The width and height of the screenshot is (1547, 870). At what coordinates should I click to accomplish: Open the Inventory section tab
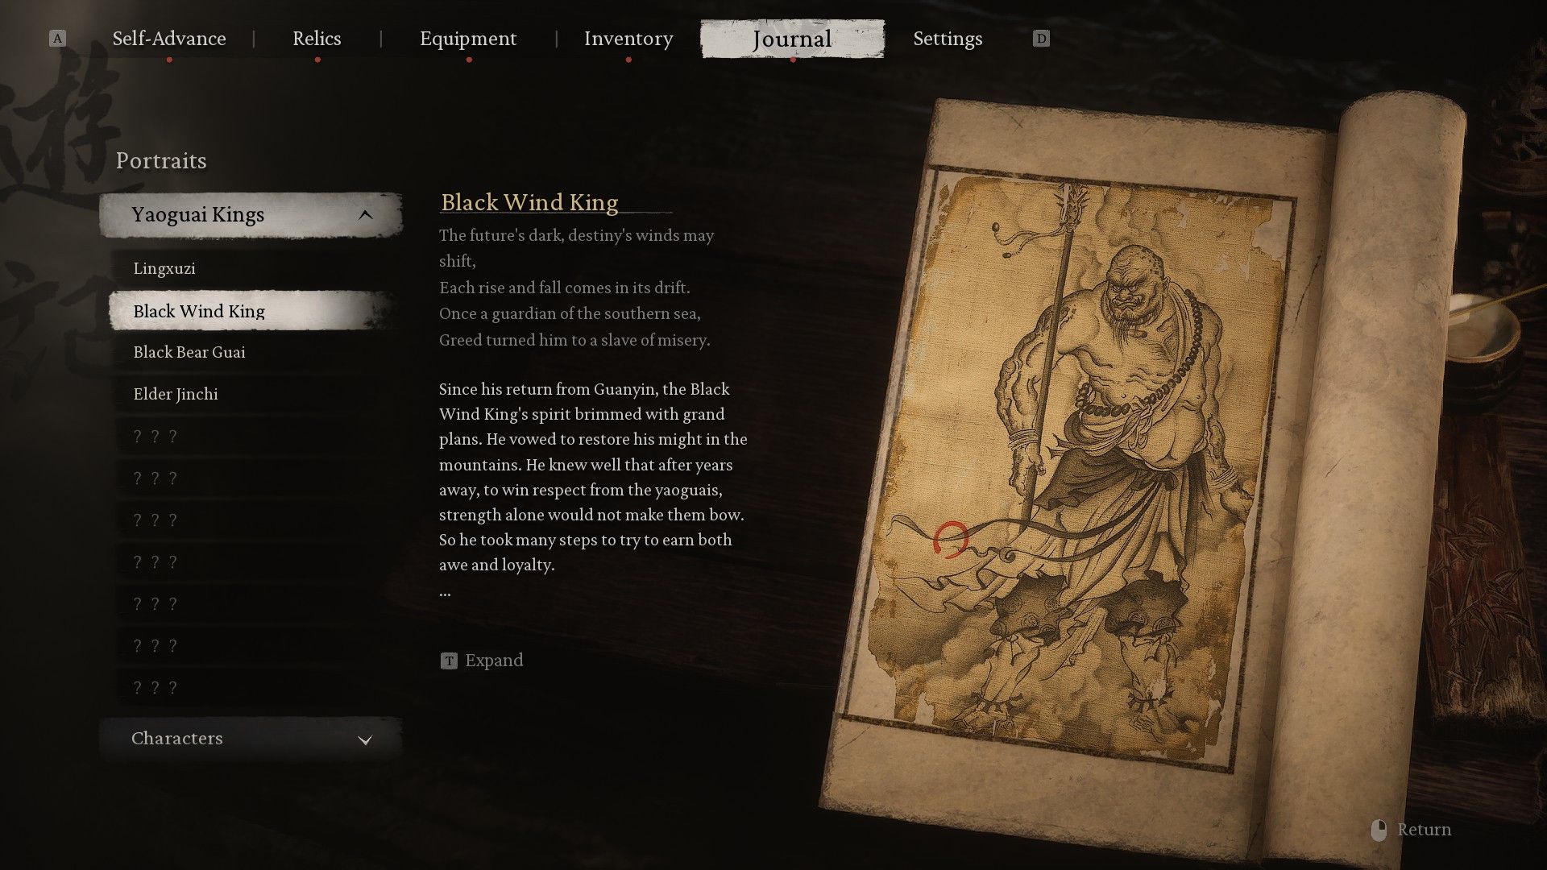click(628, 38)
